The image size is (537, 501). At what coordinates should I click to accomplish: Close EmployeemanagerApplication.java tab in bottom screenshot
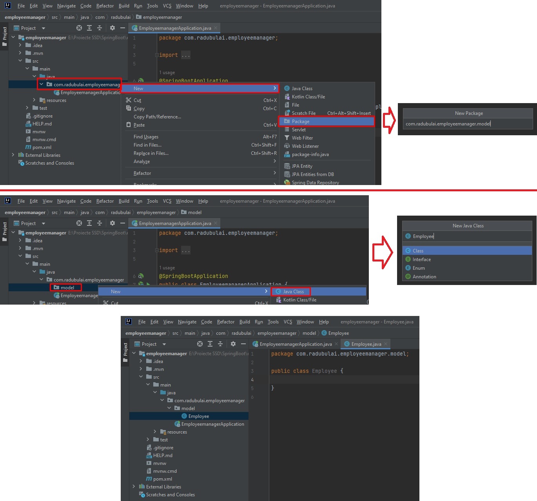pyautogui.click(x=336, y=344)
